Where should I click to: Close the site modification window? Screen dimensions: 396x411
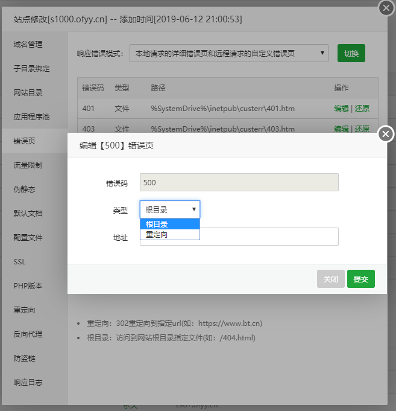click(386, 8)
